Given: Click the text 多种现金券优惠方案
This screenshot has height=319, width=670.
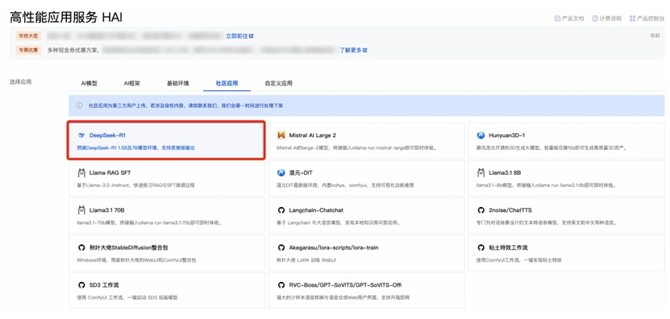Looking at the screenshot, I should tap(73, 50).
